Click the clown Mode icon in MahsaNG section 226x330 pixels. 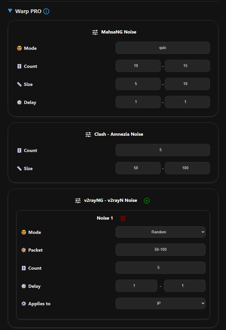click(19, 48)
